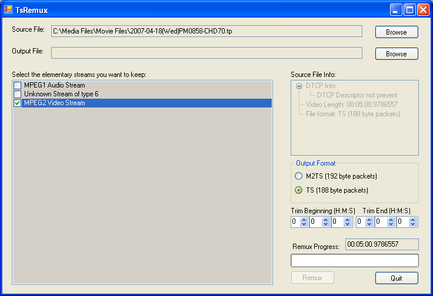Collapse the DTCP Info tree node

pos(299,86)
